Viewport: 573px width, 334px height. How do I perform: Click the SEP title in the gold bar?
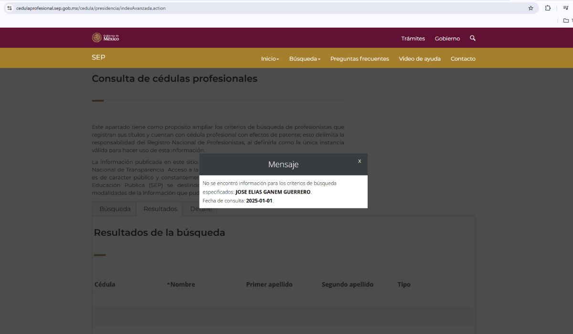click(98, 57)
